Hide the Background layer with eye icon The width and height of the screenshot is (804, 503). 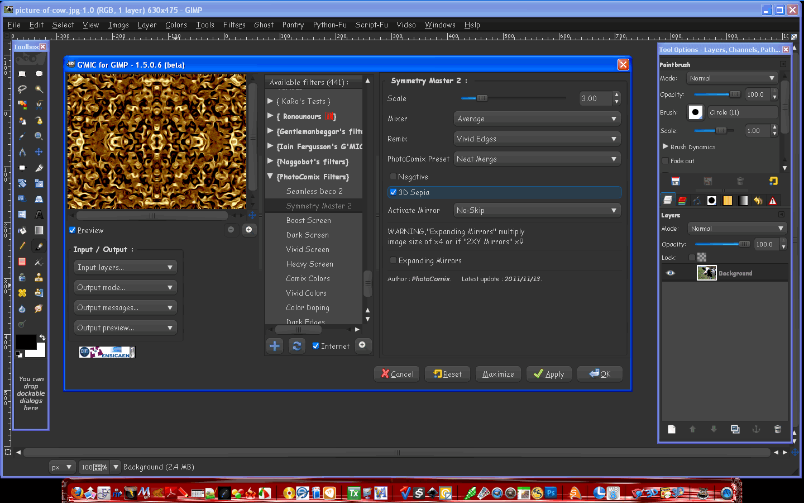pyautogui.click(x=671, y=273)
